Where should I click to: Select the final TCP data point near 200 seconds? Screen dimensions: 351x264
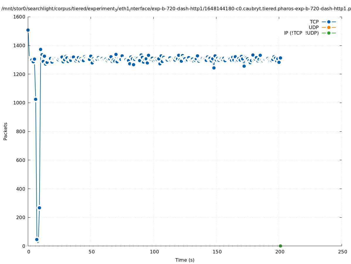coord(280,58)
